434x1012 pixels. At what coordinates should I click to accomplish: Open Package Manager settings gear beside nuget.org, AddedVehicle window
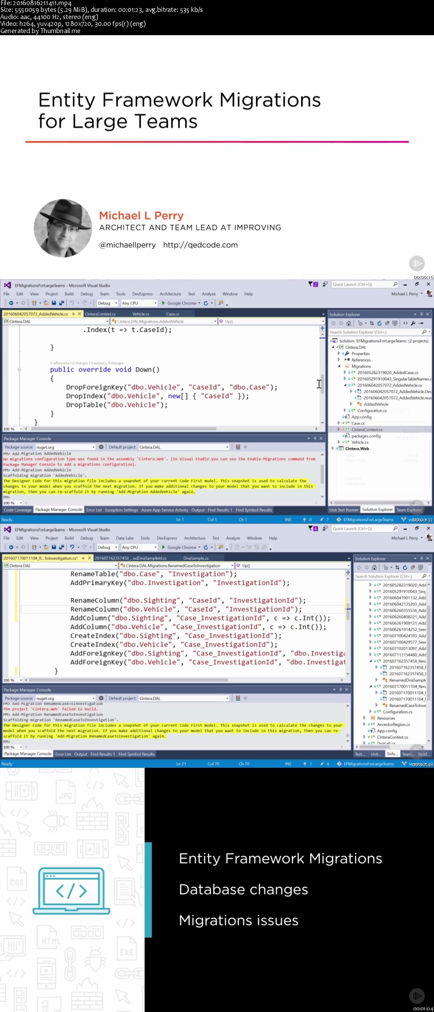tap(101, 447)
